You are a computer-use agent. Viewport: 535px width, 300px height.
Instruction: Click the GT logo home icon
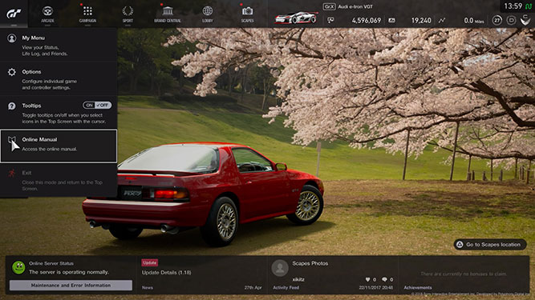point(14,14)
